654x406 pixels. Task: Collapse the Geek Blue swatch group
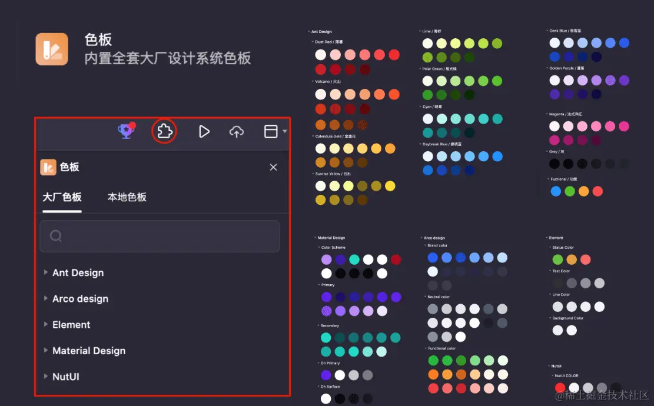(547, 31)
